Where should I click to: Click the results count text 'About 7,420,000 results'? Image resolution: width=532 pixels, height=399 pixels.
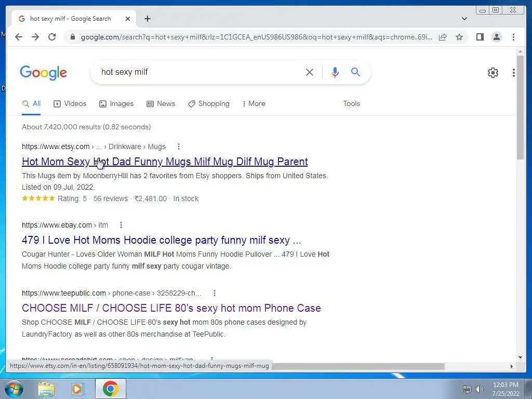pos(61,127)
